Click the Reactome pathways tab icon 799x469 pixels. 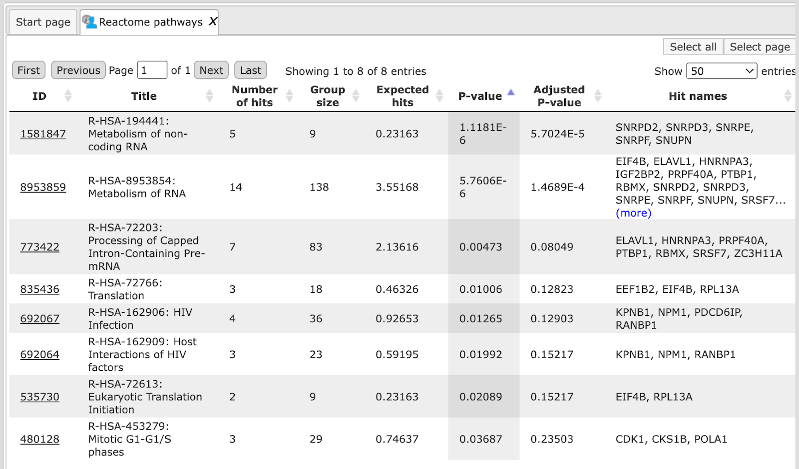pyautogui.click(x=89, y=21)
